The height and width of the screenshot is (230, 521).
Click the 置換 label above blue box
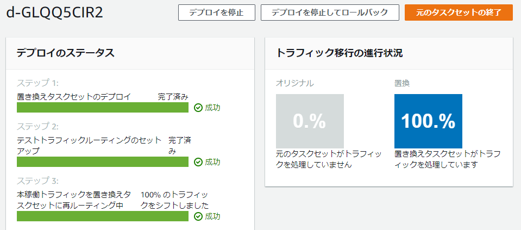coord(402,83)
